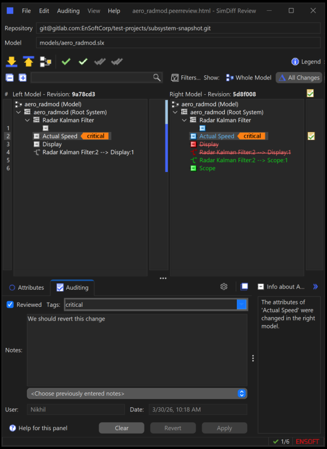Open Choose previously entered notes dropdown
Image resolution: width=327 pixels, height=449 pixels.
coord(137,394)
